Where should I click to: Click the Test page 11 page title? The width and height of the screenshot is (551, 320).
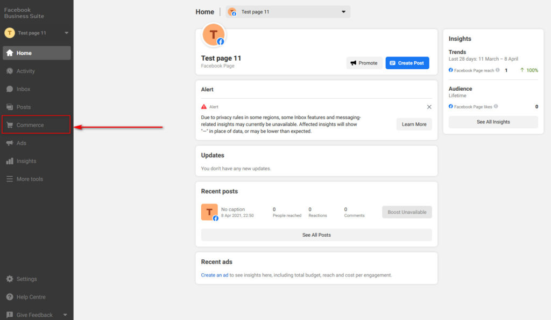pyautogui.click(x=221, y=58)
